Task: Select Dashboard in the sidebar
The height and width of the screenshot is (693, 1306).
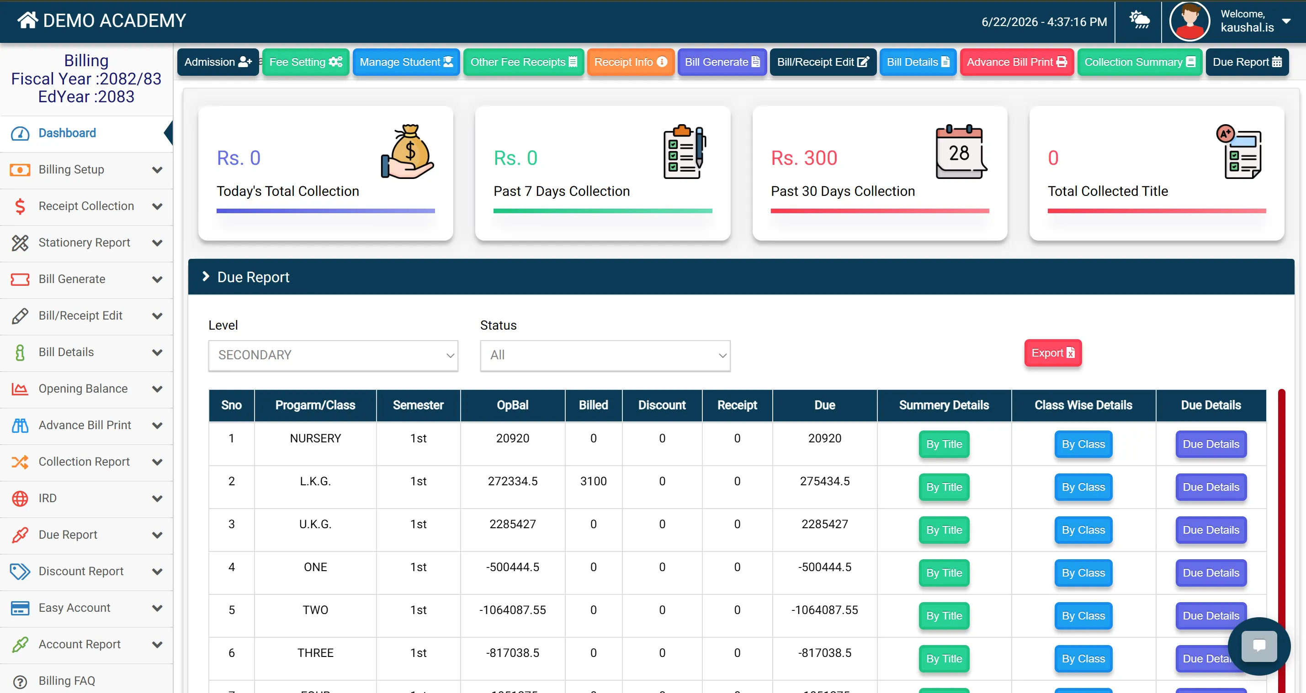Action: tap(86, 133)
